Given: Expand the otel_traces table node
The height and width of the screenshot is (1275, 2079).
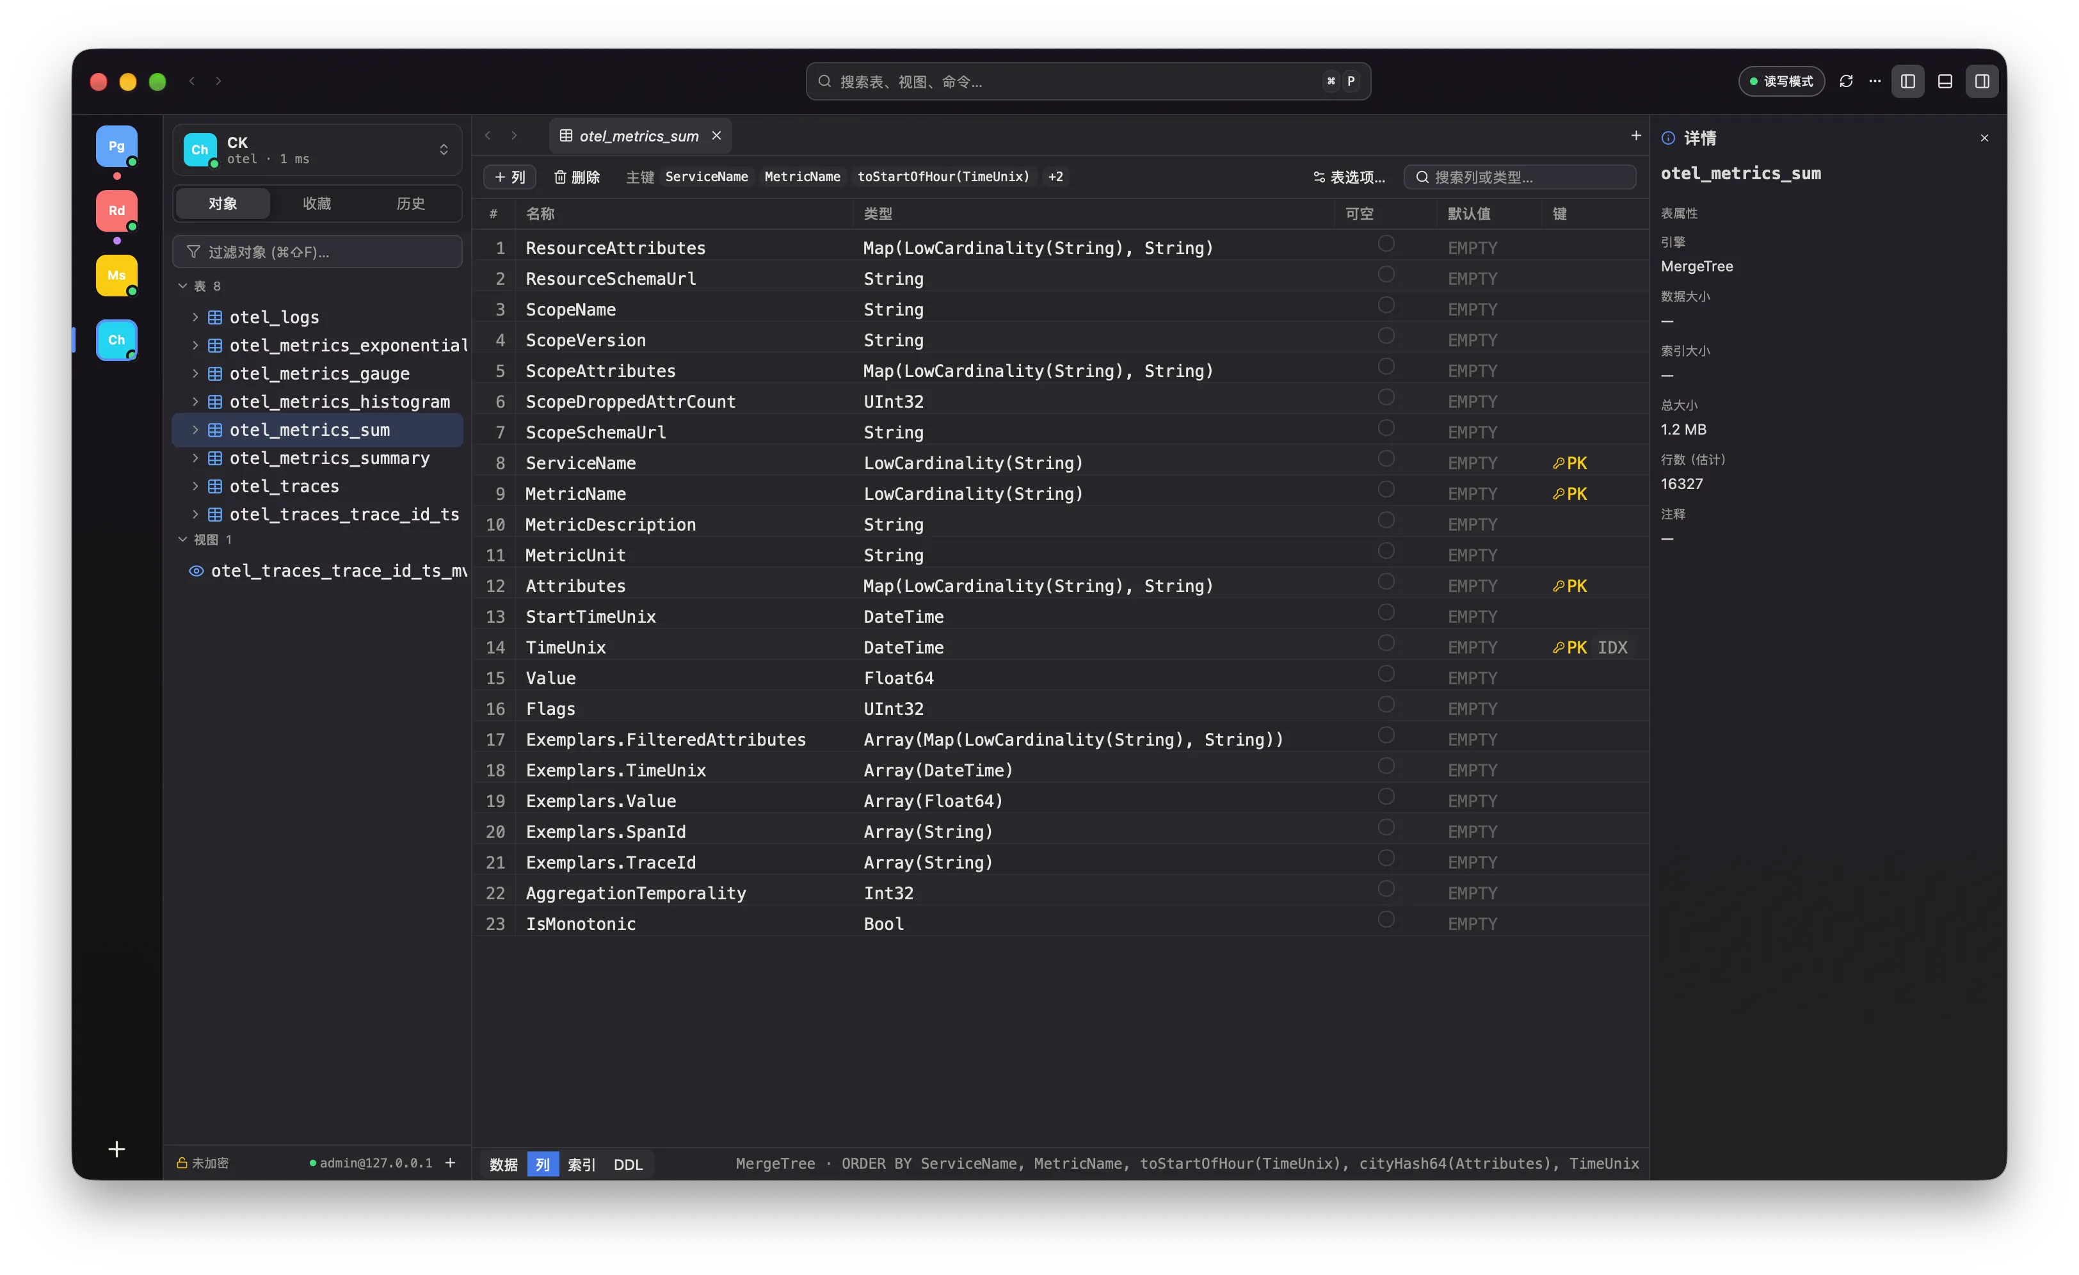Looking at the screenshot, I should pos(195,486).
